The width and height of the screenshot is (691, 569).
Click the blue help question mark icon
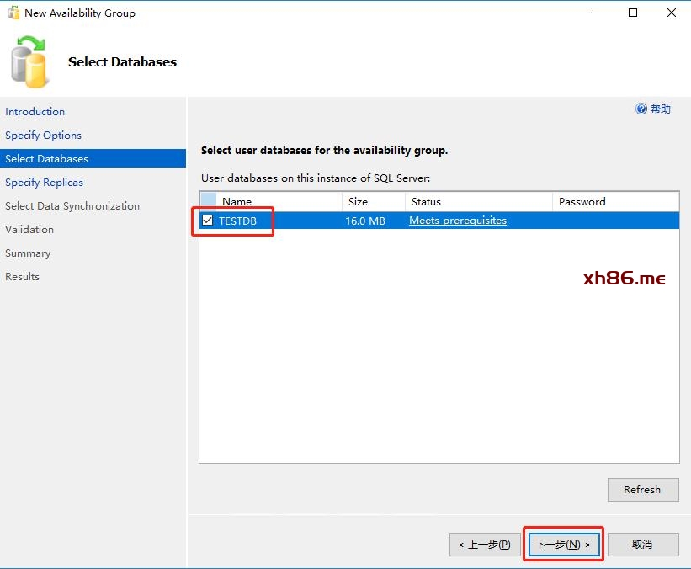641,109
